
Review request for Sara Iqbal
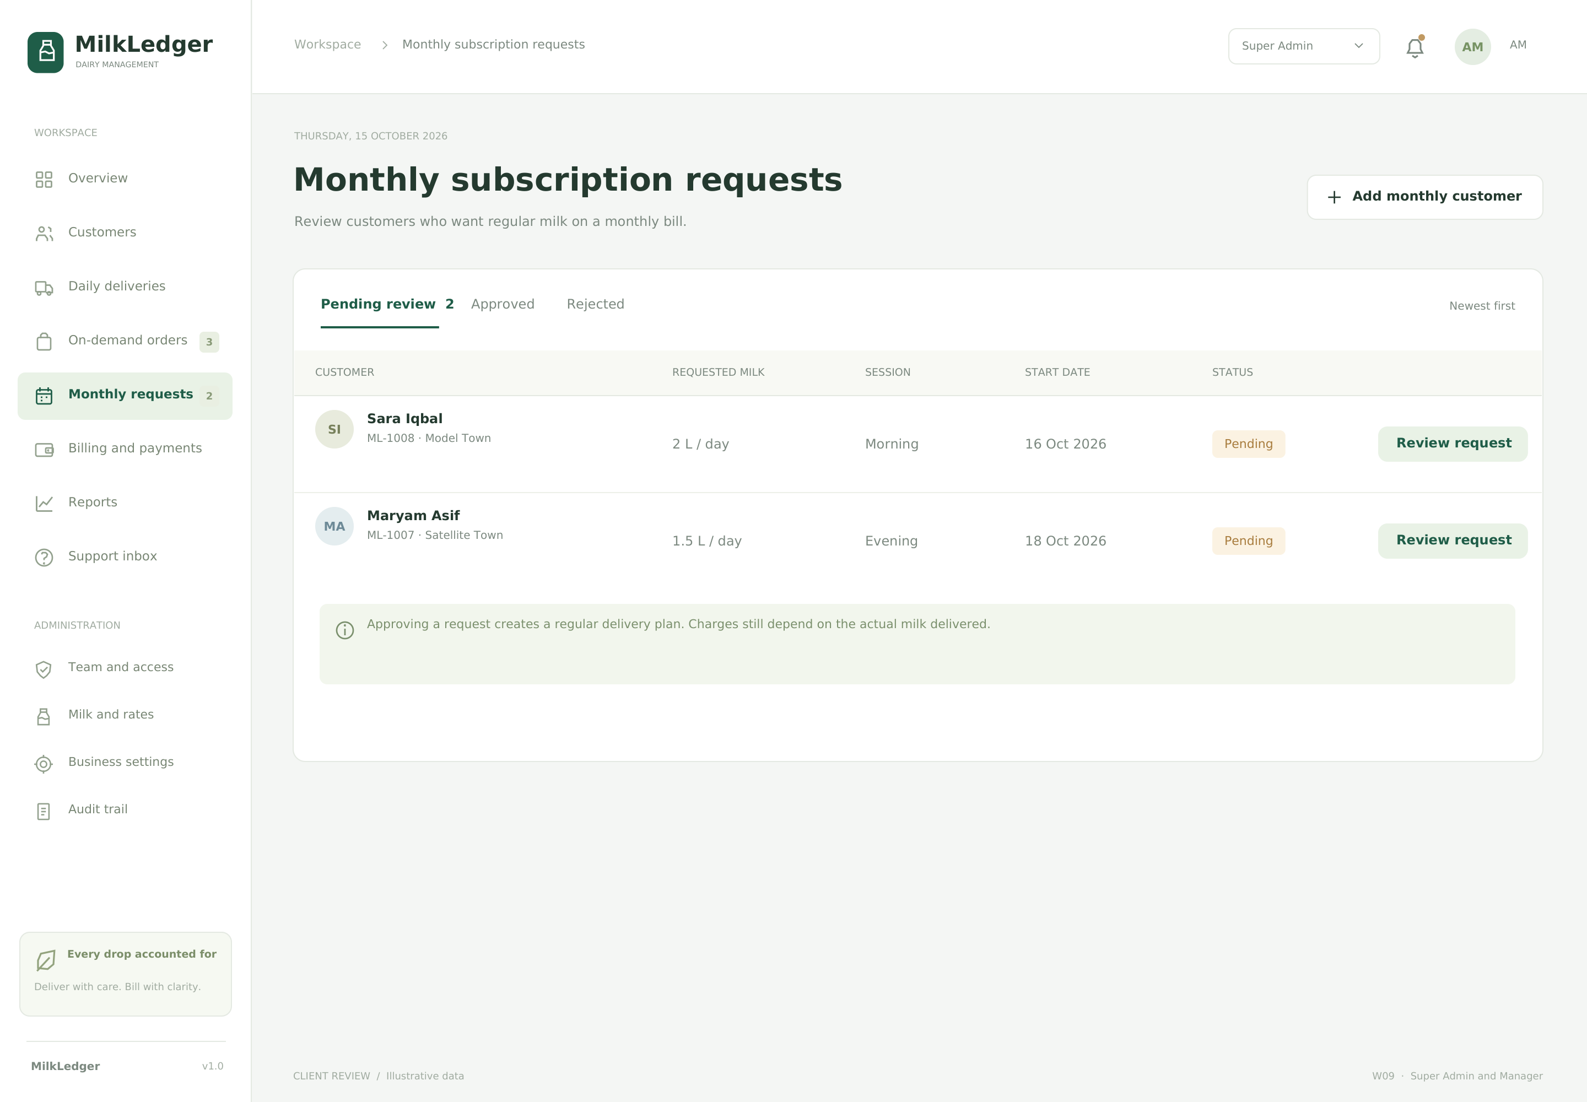[x=1453, y=444]
